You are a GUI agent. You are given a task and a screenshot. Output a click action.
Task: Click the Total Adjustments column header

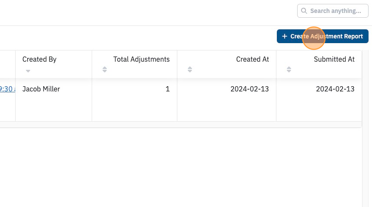click(x=141, y=59)
